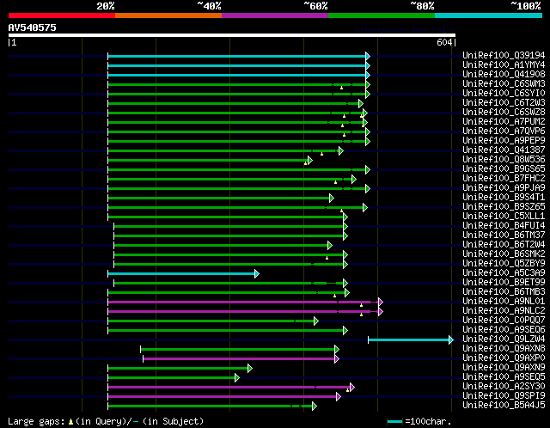550x428 pixels.
Task: Select UniRef100_B6T2W4 label
Action: [x=504, y=245]
